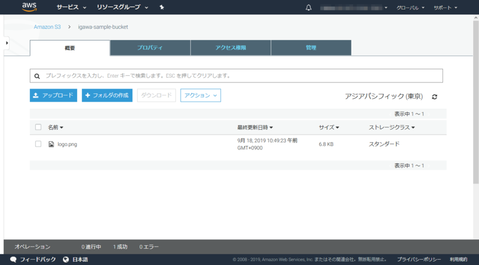Click the globe language icon
This screenshot has height=265, width=479.
[x=66, y=260]
